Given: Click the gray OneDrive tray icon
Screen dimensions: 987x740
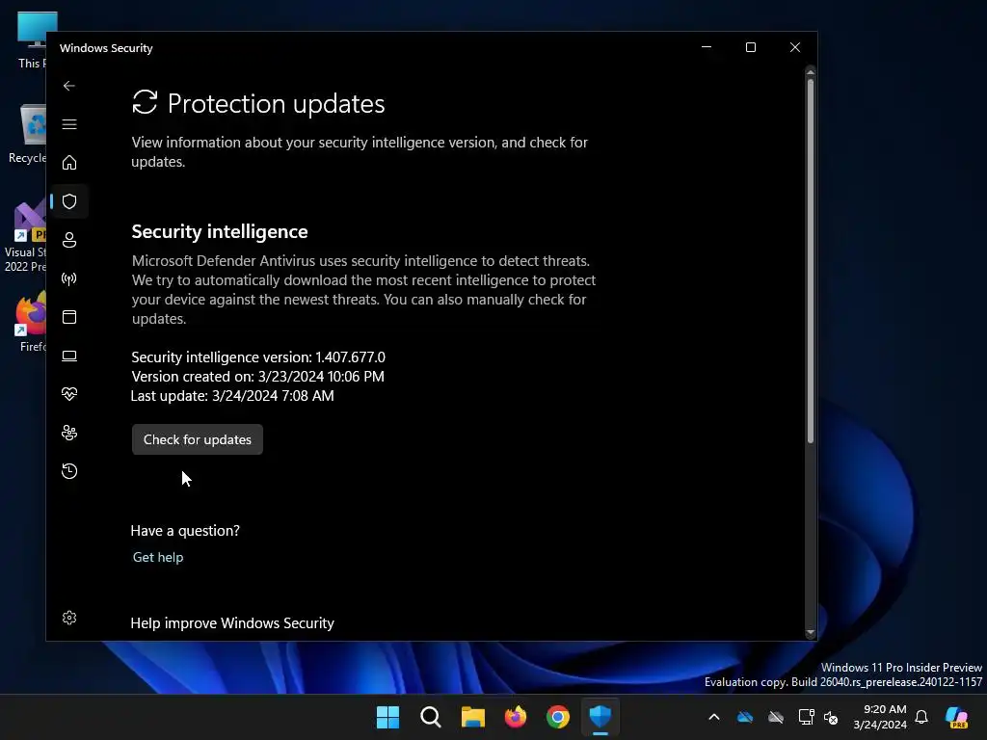Looking at the screenshot, I should 776,717.
